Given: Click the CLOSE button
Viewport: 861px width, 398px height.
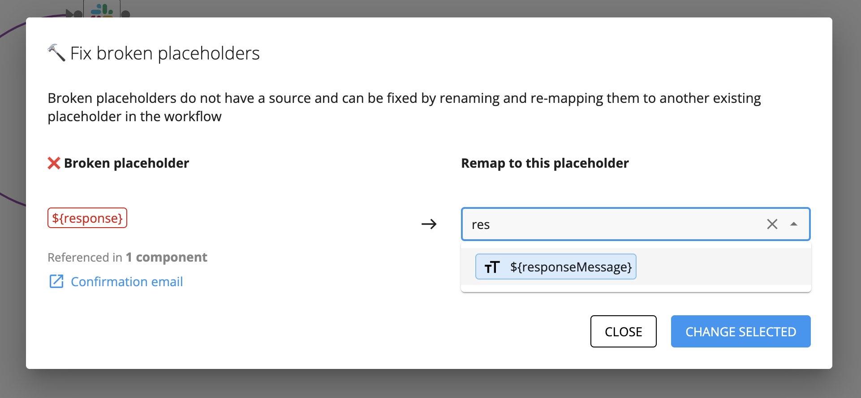Looking at the screenshot, I should (623, 331).
